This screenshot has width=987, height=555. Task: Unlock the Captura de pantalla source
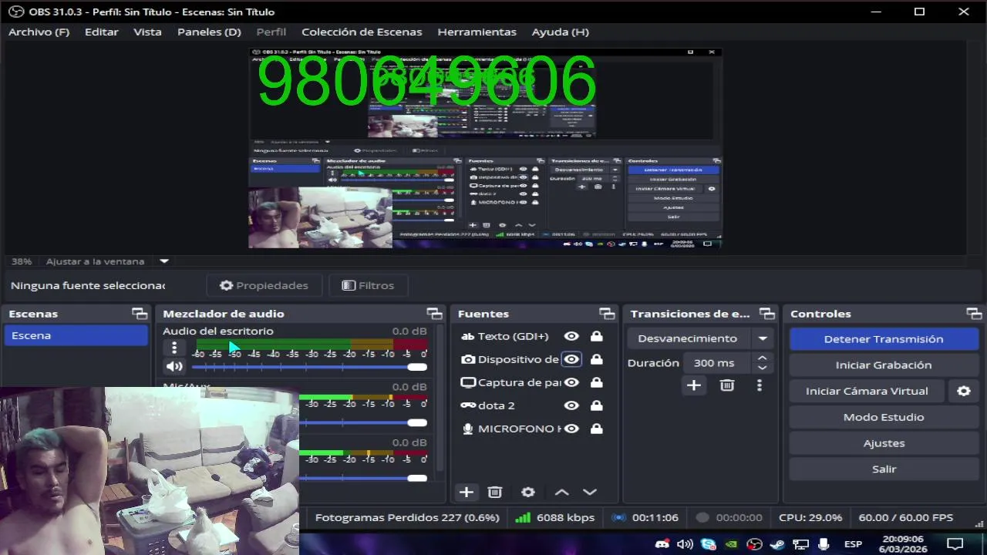click(x=596, y=382)
